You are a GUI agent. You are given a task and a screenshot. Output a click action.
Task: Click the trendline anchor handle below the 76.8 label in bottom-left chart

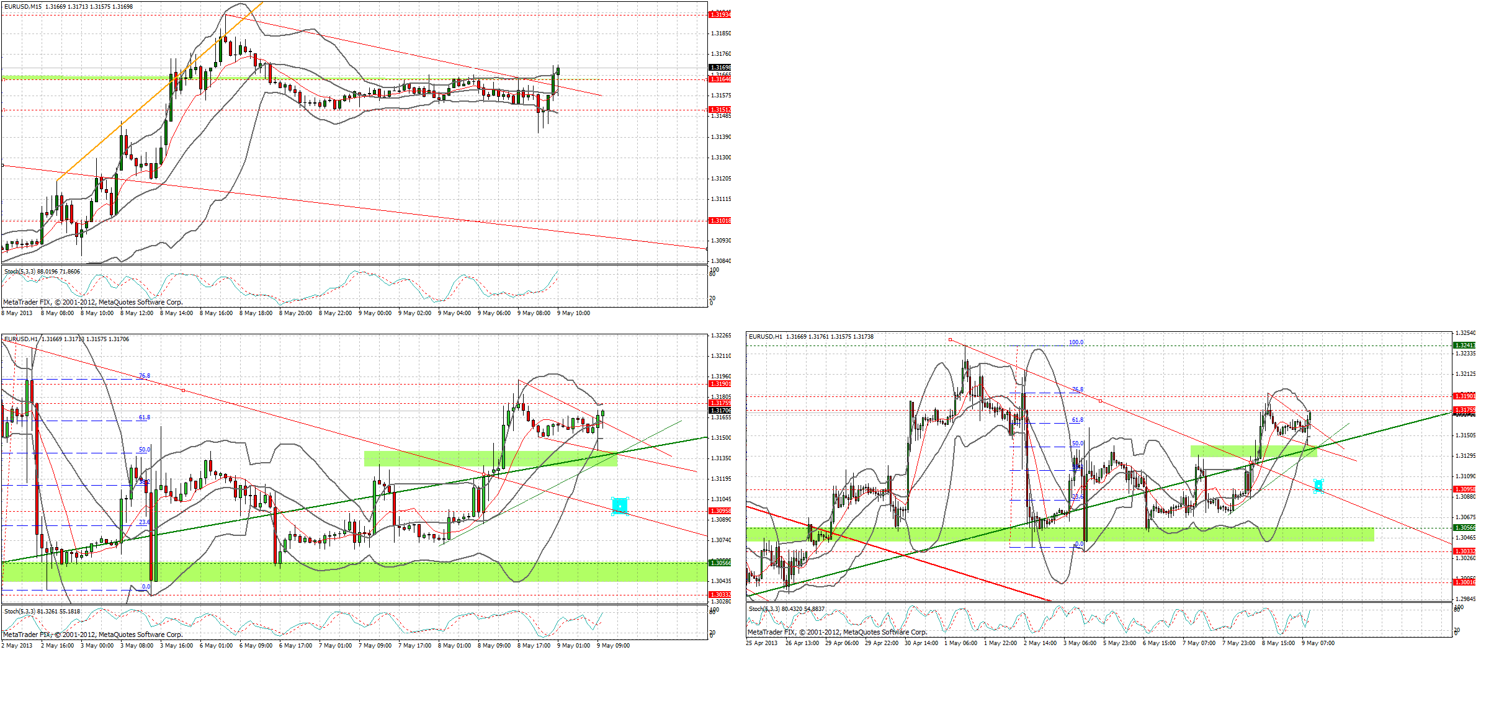(x=183, y=390)
